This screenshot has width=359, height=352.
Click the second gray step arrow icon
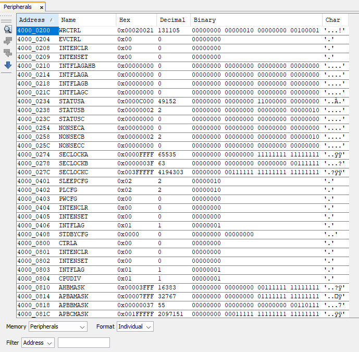[8, 53]
